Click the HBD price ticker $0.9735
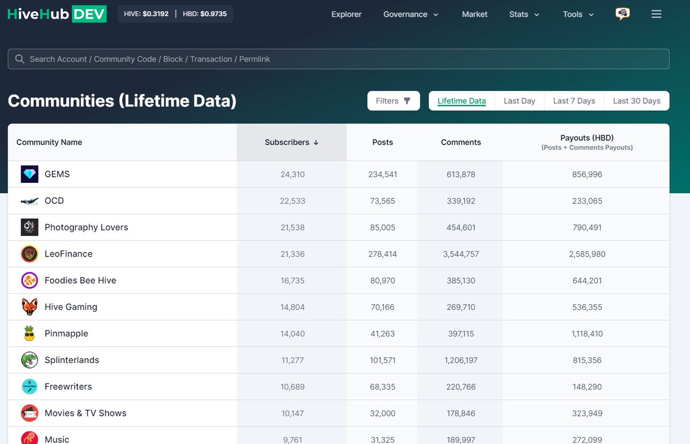This screenshot has height=444, width=690. (205, 14)
